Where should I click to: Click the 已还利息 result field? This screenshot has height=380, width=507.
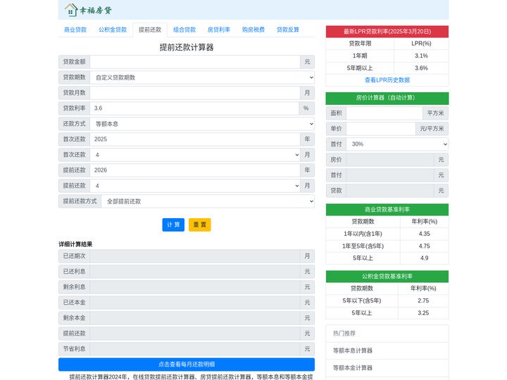point(195,272)
